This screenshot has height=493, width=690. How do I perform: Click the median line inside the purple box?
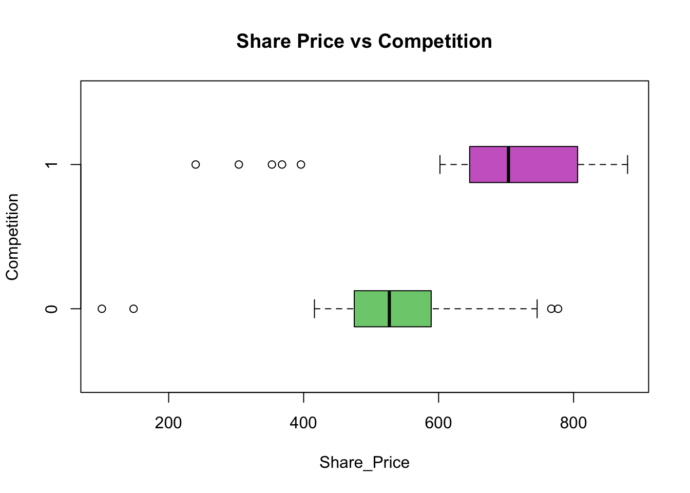[x=508, y=164]
